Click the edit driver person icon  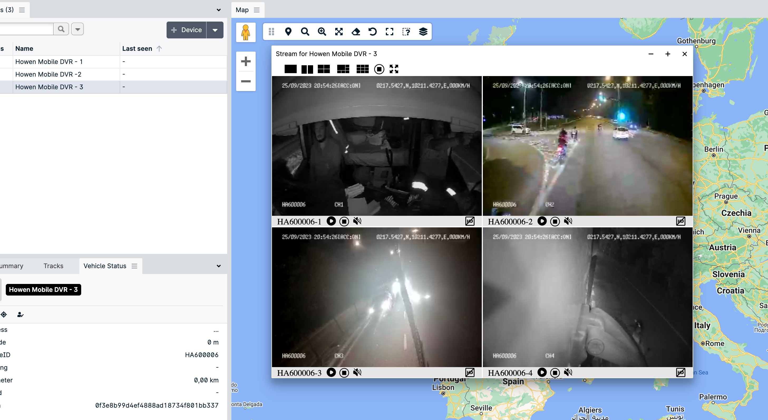[x=20, y=314]
